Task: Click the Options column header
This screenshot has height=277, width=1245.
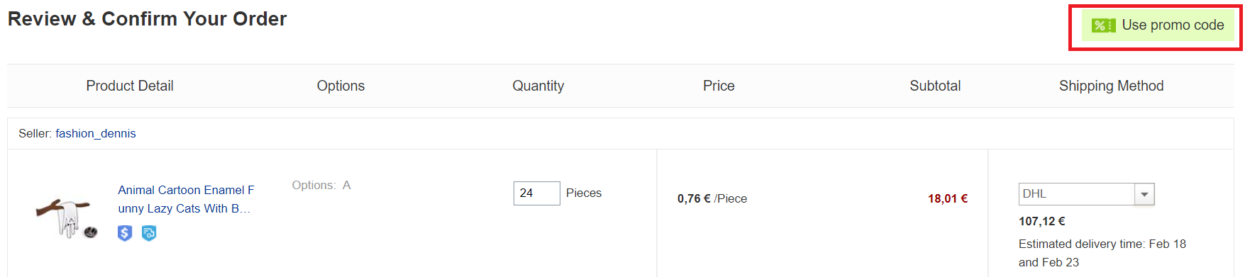Action: pos(341,86)
